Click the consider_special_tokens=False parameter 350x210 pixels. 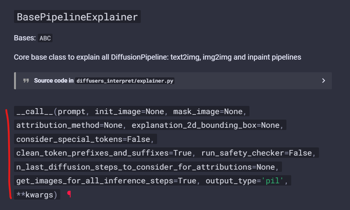click(x=83, y=139)
